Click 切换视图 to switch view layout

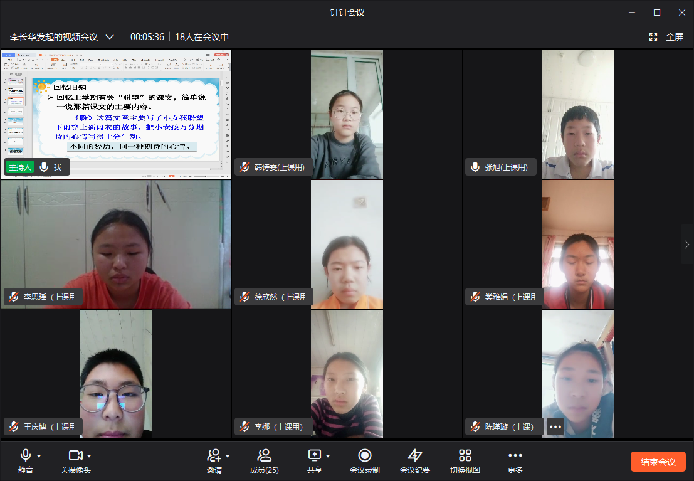pos(465,460)
